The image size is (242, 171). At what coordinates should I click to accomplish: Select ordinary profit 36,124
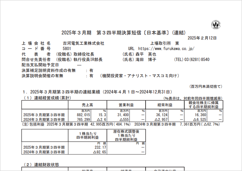[162, 115]
